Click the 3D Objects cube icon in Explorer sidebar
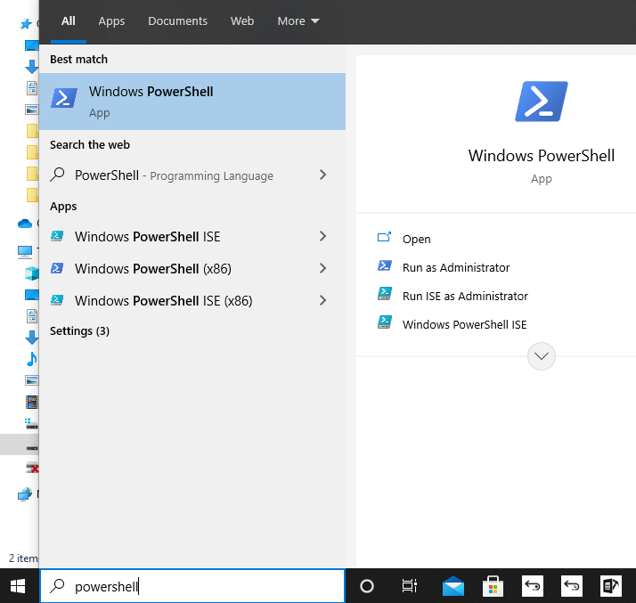This screenshot has height=603, width=636. point(32,273)
